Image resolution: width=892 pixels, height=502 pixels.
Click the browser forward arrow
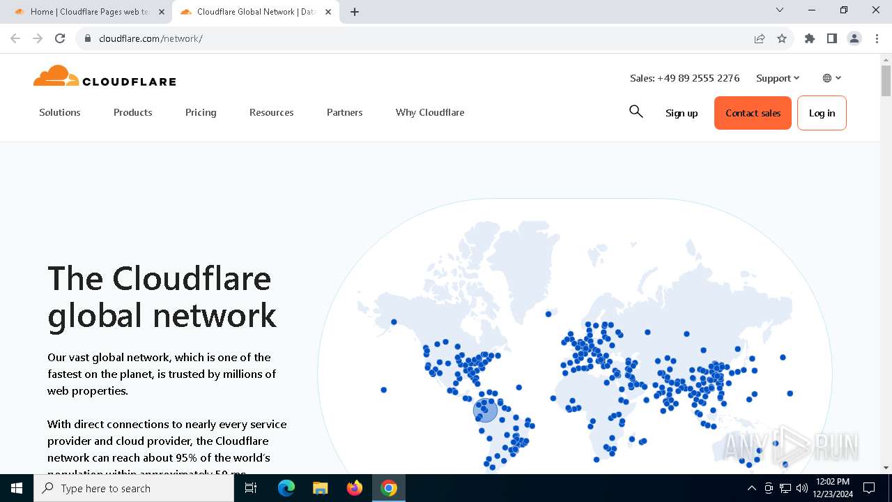click(x=38, y=38)
